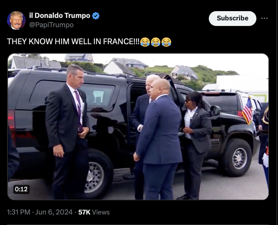Click the American flag on the SUV
The width and height of the screenshot is (278, 225).
point(247,110)
